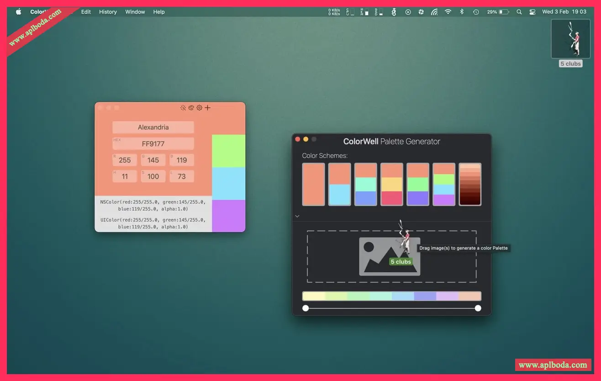The image size is (601, 381).
Task: Select the light green swatch in color window
Action: 228,151
